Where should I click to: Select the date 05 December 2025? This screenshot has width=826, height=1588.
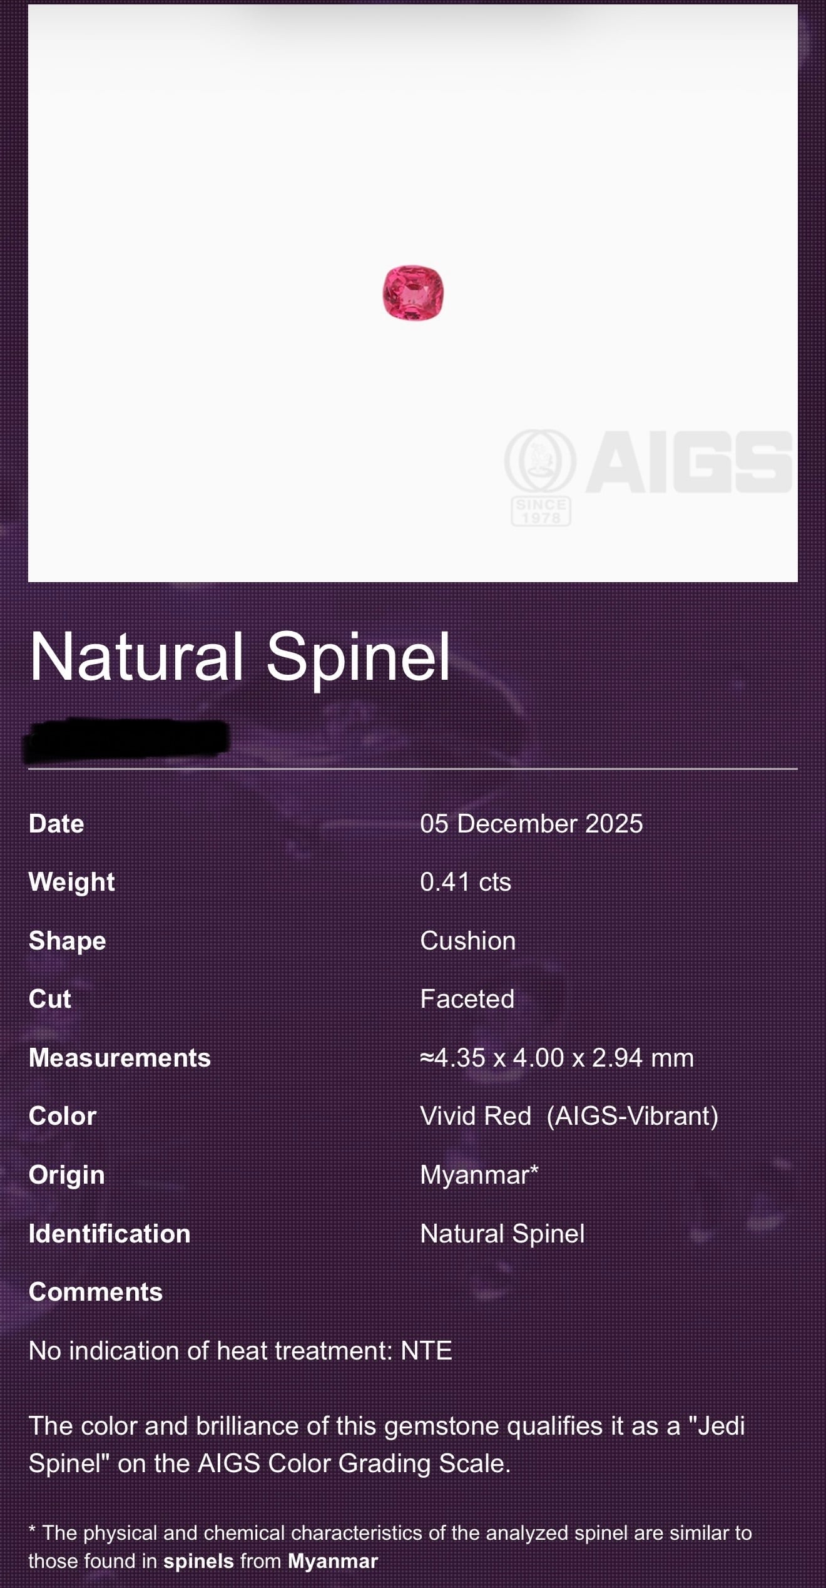(531, 824)
